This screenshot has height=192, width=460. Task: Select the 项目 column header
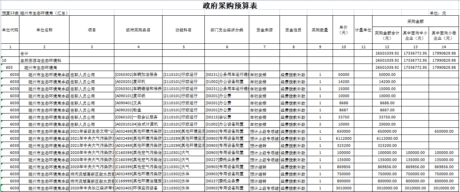coord(92,30)
